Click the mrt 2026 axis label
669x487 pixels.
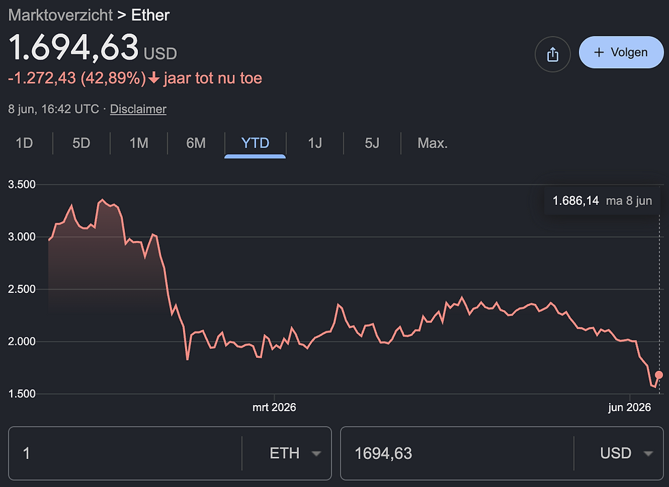[x=274, y=407]
